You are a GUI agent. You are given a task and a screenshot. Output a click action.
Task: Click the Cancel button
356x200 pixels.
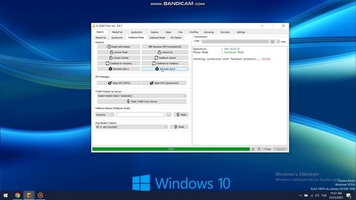click(280, 149)
